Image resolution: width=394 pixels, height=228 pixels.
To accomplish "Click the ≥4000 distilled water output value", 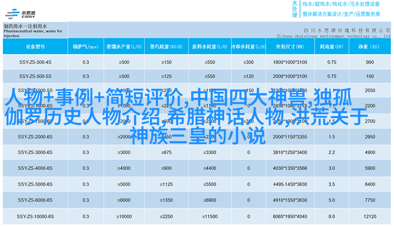I will point(124,168).
